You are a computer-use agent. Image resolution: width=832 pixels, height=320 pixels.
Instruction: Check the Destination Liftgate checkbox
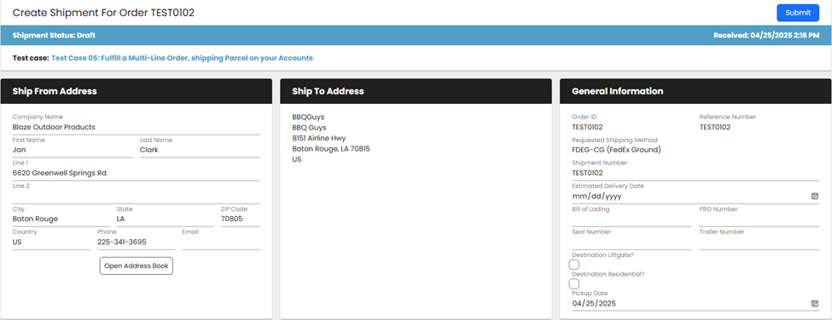pos(574,265)
